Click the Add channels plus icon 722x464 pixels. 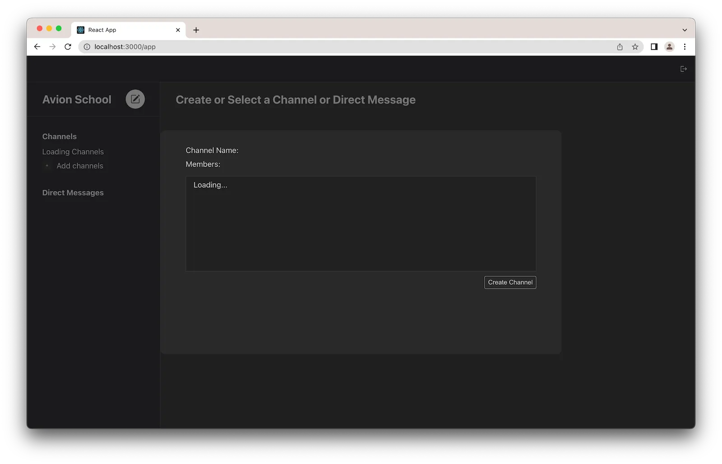point(47,166)
